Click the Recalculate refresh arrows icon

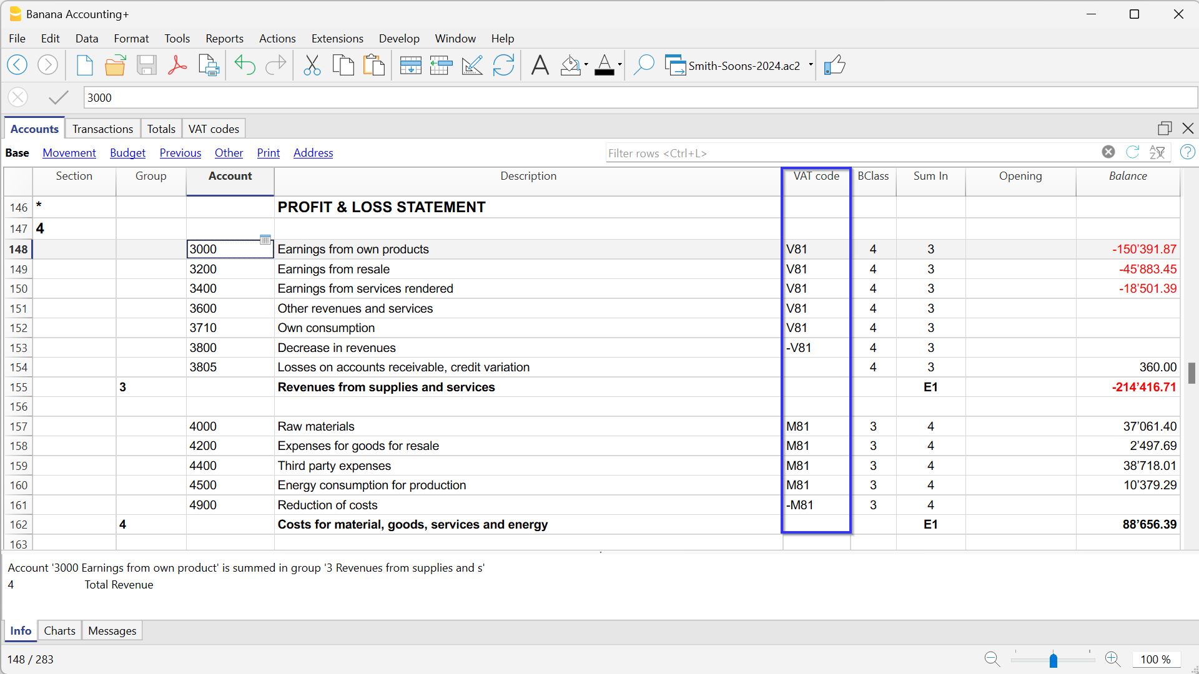click(x=503, y=66)
